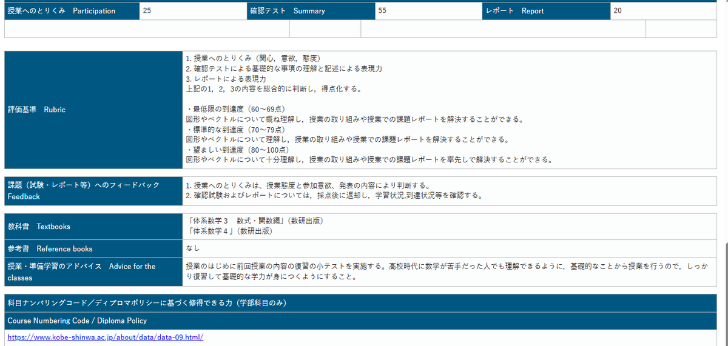The width and height of the screenshot is (728, 346).
Task: Click the レポート Report header cell
Action: tap(547, 11)
